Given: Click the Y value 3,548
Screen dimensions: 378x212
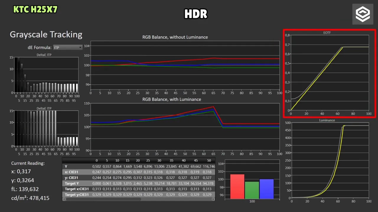Looking at the screenshot, I should tap(138, 166).
